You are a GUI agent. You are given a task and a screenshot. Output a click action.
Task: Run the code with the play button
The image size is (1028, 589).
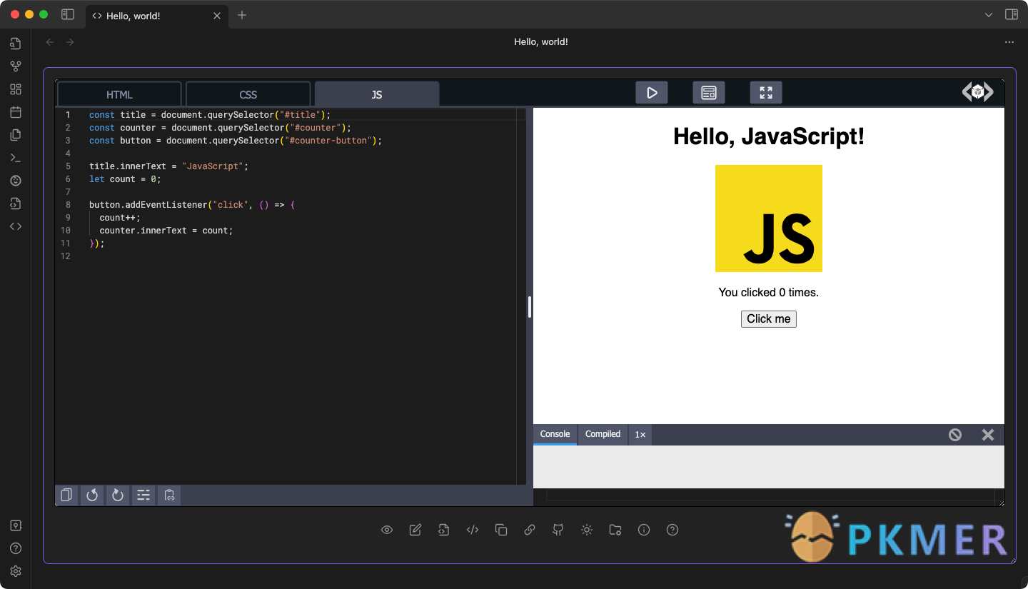click(652, 93)
